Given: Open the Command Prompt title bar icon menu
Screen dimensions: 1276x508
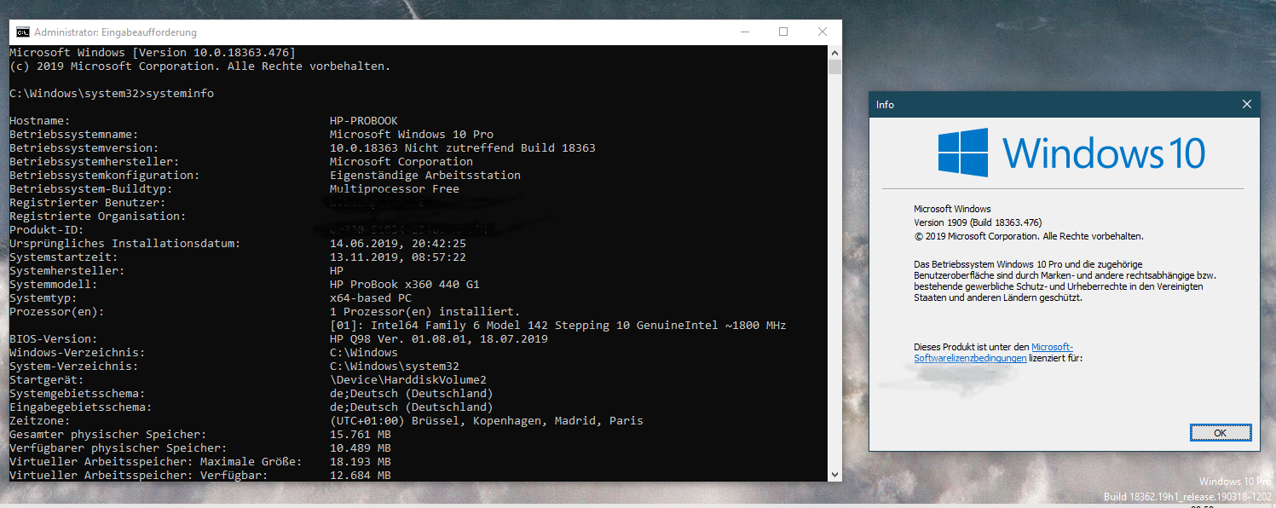Looking at the screenshot, I should [x=23, y=32].
